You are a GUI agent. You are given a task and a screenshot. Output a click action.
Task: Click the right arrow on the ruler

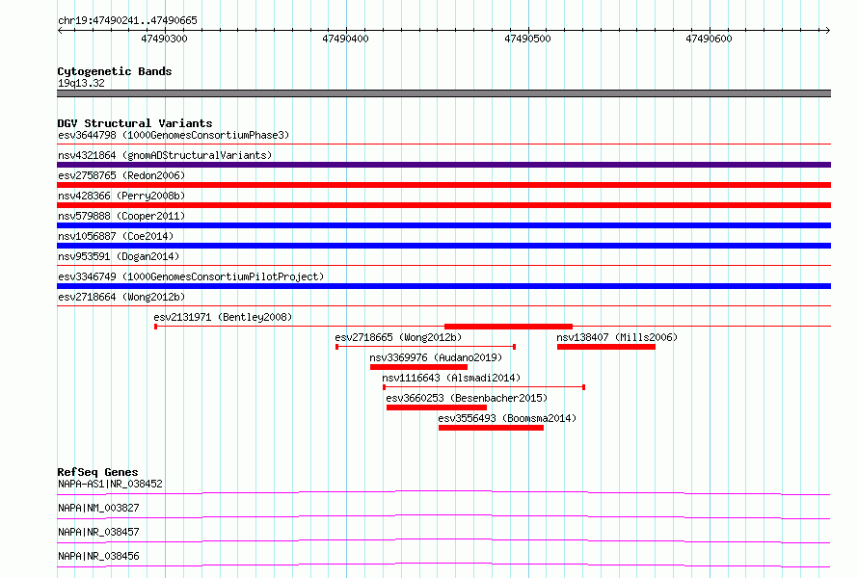[x=828, y=30]
